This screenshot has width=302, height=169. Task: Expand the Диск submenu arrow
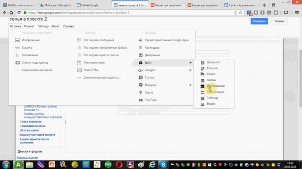coord(190,62)
